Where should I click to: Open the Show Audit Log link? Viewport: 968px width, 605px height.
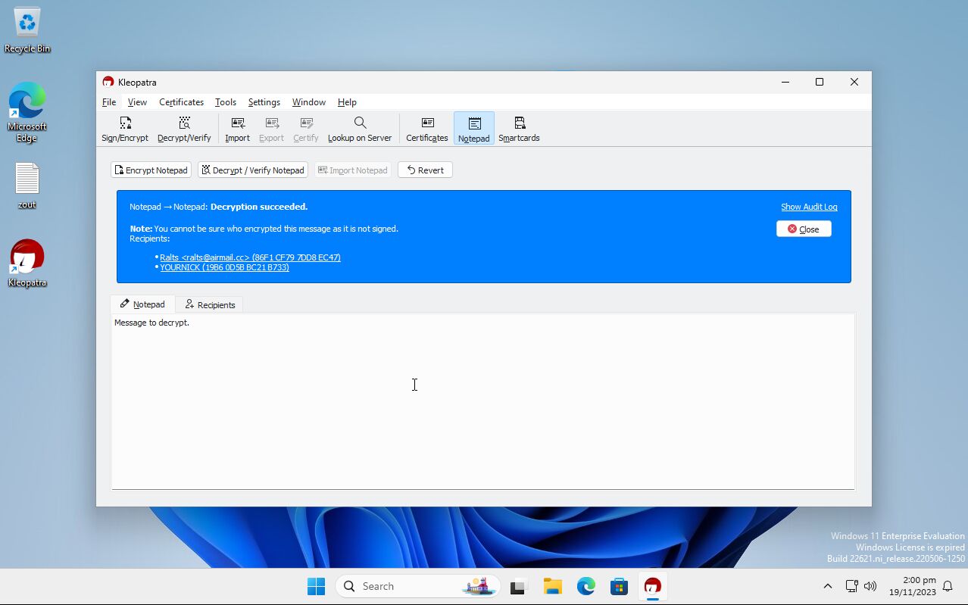coord(808,206)
